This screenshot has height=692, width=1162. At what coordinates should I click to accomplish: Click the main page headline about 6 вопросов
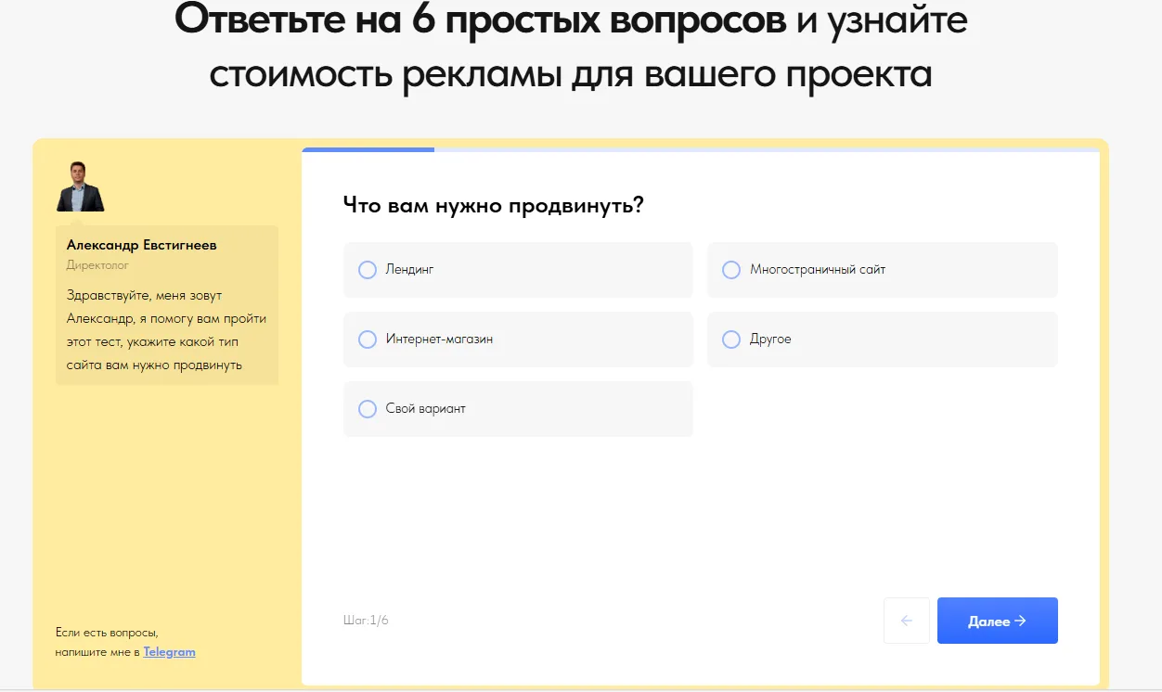coord(571,46)
